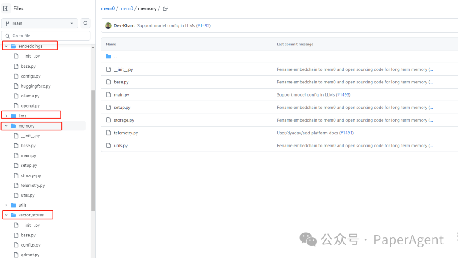Expand the utils folder chevron
The image size is (458, 258).
point(6,205)
